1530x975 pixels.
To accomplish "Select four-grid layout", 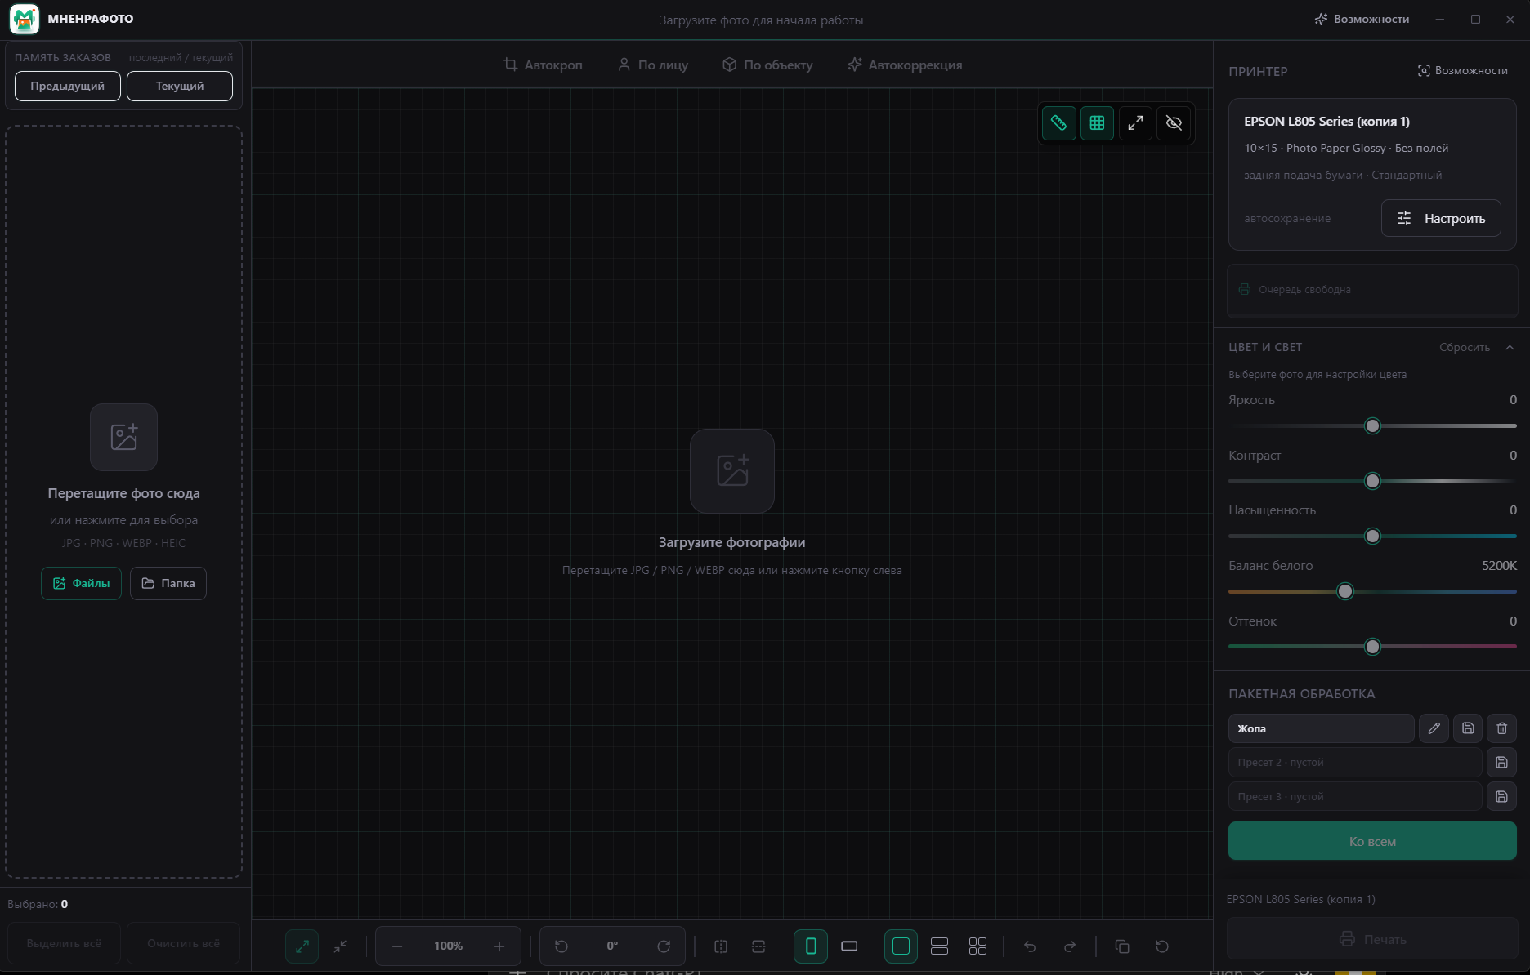I will (977, 946).
